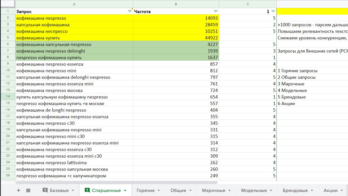This screenshot has width=348, height=196.
Task: Click the frequency cell showing 249
Action: (176, 176)
